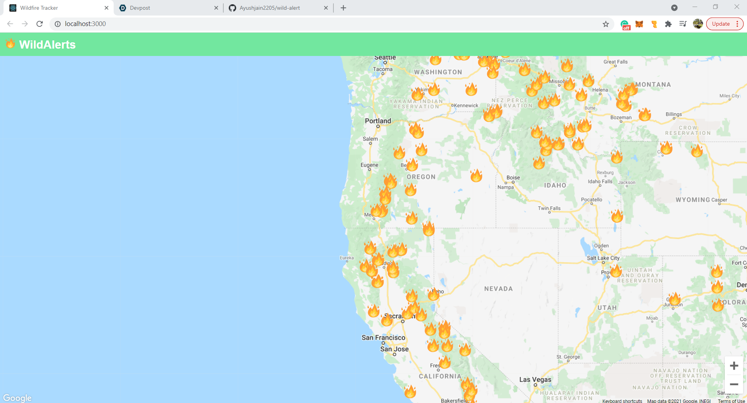Select the fire marker near Fresno
The width and height of the screenshot is (747, 403).
(445, 362)
